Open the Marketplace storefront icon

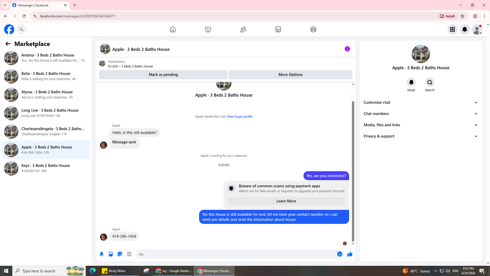278,29
